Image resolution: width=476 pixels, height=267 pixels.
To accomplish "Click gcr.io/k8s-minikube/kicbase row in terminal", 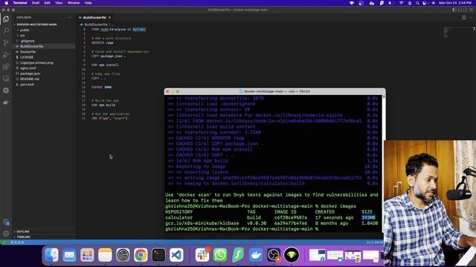I will pos(271,223).
